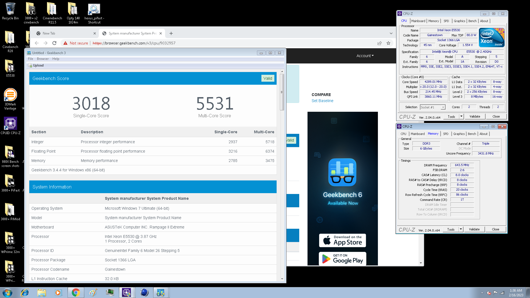Click the Memory tab in upper CPU-Z
530x298 pixels.
(x=433, y=21)
